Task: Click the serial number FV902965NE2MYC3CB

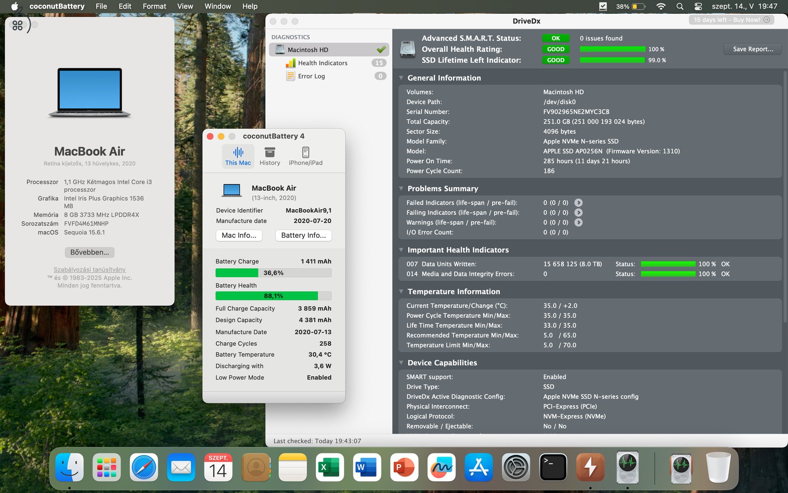Action: tap(576, 112)
